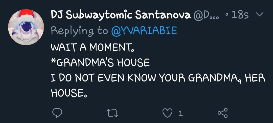This screenshot has width=273, height=123.
Task: Open the reply speech bubble icon
Action: pyautogui.click(x=57, y=113)
